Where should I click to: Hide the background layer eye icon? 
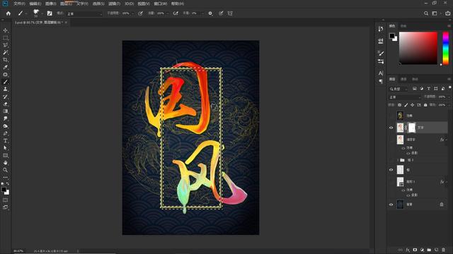pyautogui.click(x=391, y=205)
